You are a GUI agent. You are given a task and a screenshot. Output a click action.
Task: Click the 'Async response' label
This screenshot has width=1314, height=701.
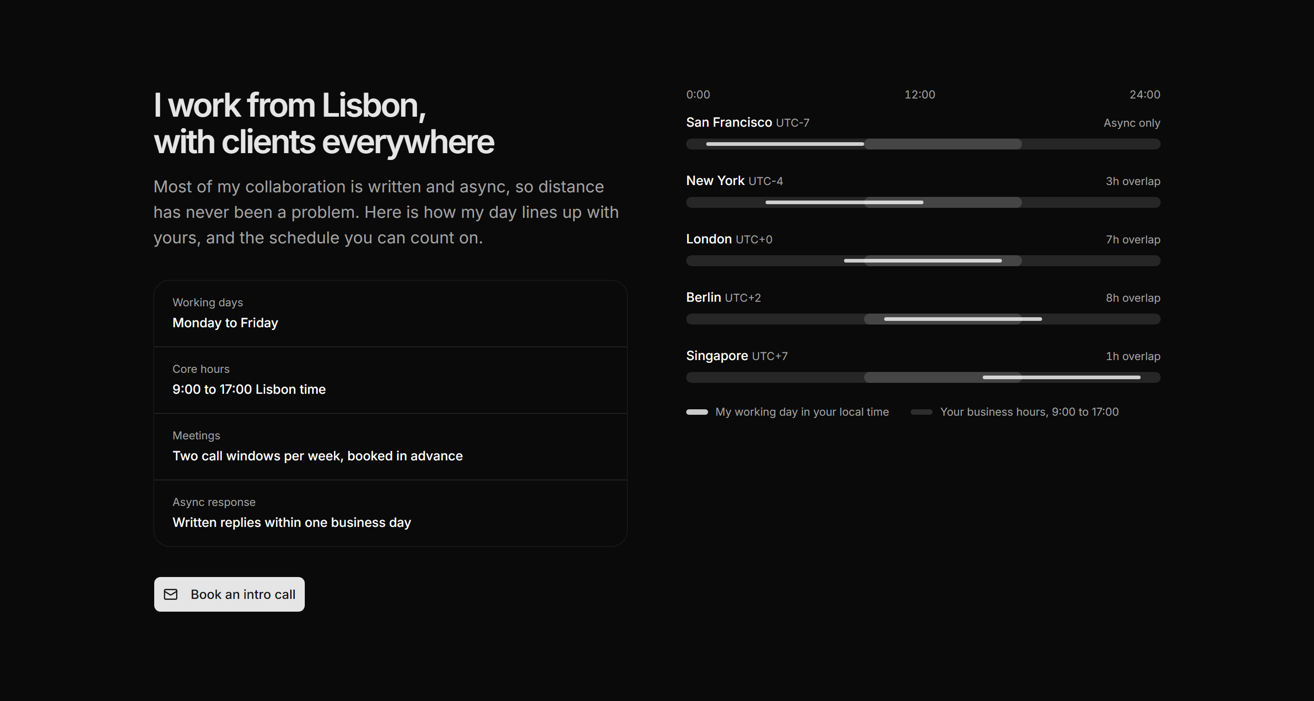pyautogui.click(x=214, y=502)
